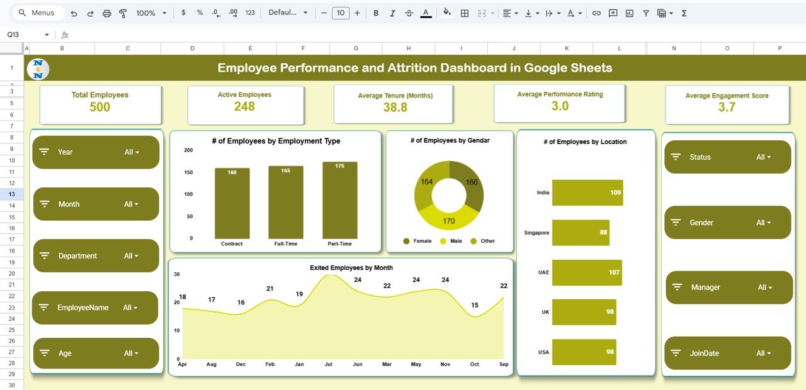This screenshot has width=806, height=390.
Task: Click the create a filter icon
Action: pos(645,12)
